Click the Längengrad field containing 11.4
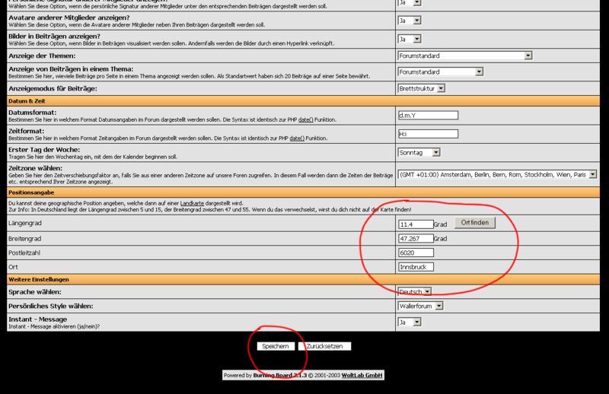The height and width of the screenshot is (394, 609). 416,224
